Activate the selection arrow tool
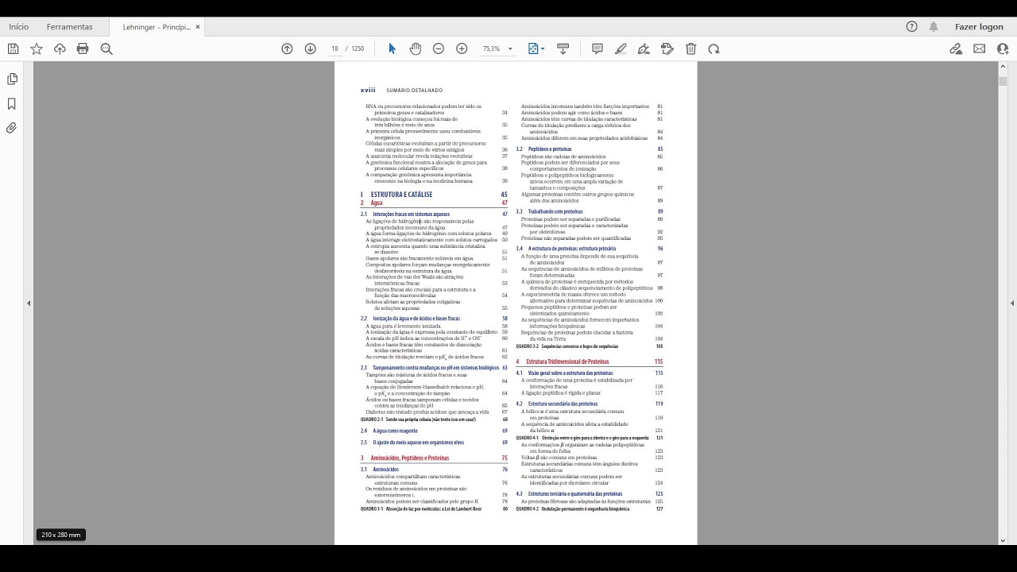Image resolution: width=1017 pixels, height=572 pixels. (x=392, y=48)
